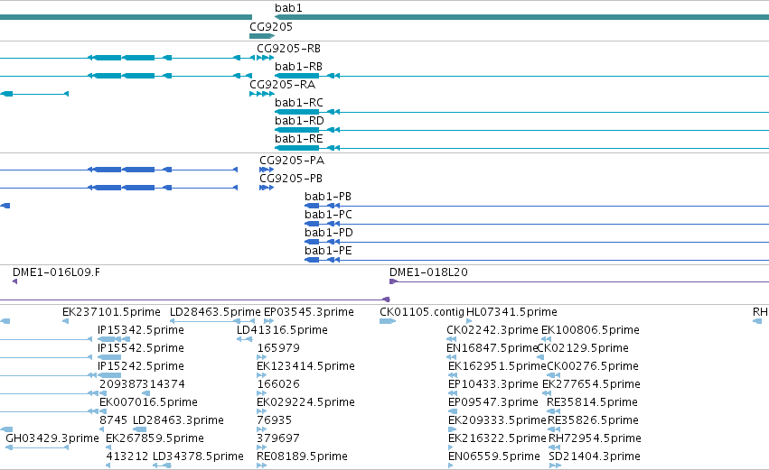Select the EP10433.3prime EST label
The image size is (769, 470).
tap(492, 385)
